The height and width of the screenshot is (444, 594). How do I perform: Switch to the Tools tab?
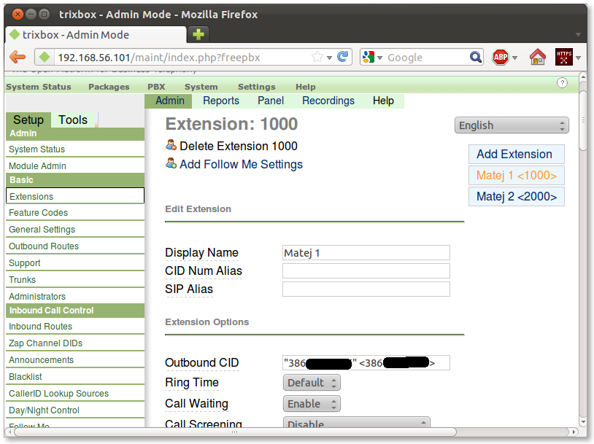click(73, 120)
